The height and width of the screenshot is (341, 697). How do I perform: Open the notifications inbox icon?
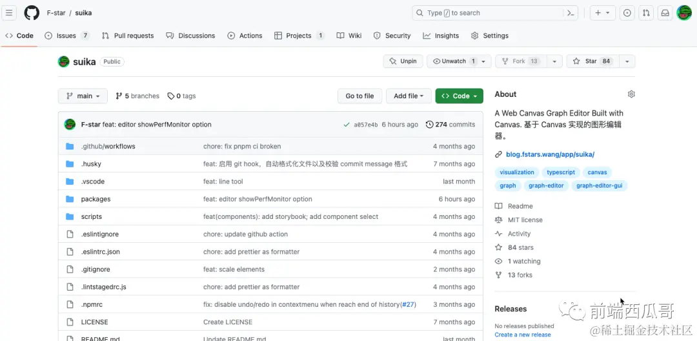click(665, 13)
